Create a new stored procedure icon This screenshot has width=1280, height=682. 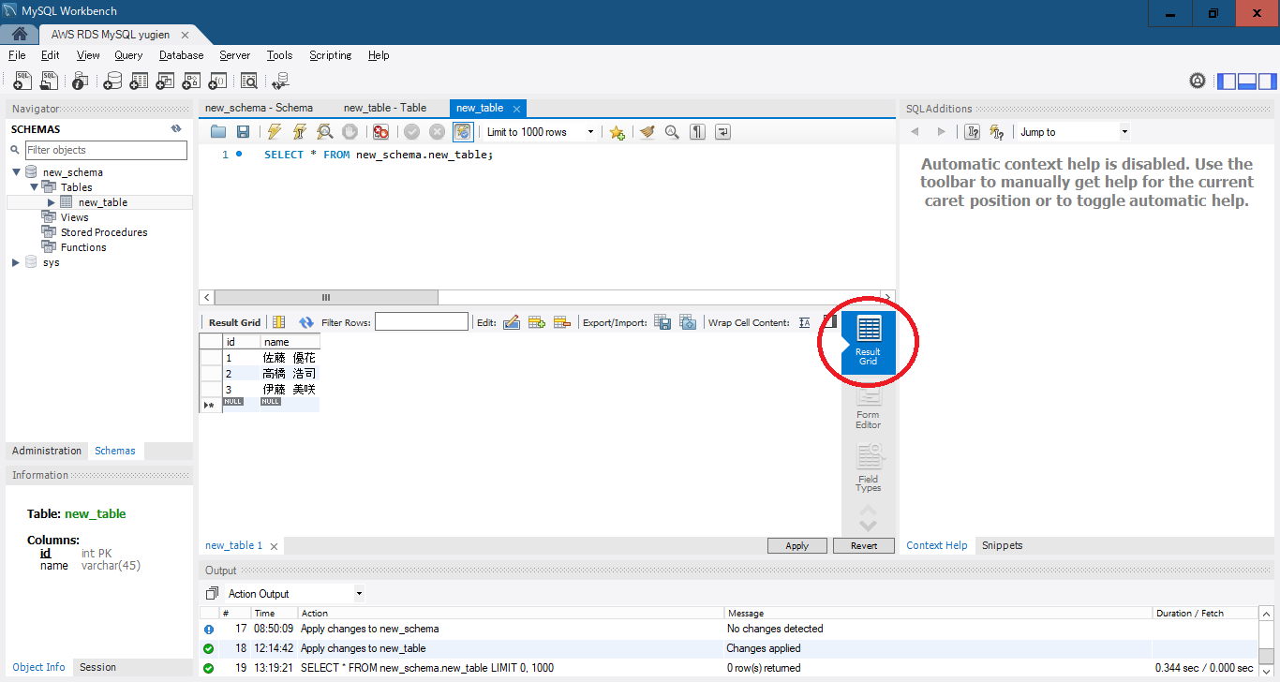(x=191, y=82)
